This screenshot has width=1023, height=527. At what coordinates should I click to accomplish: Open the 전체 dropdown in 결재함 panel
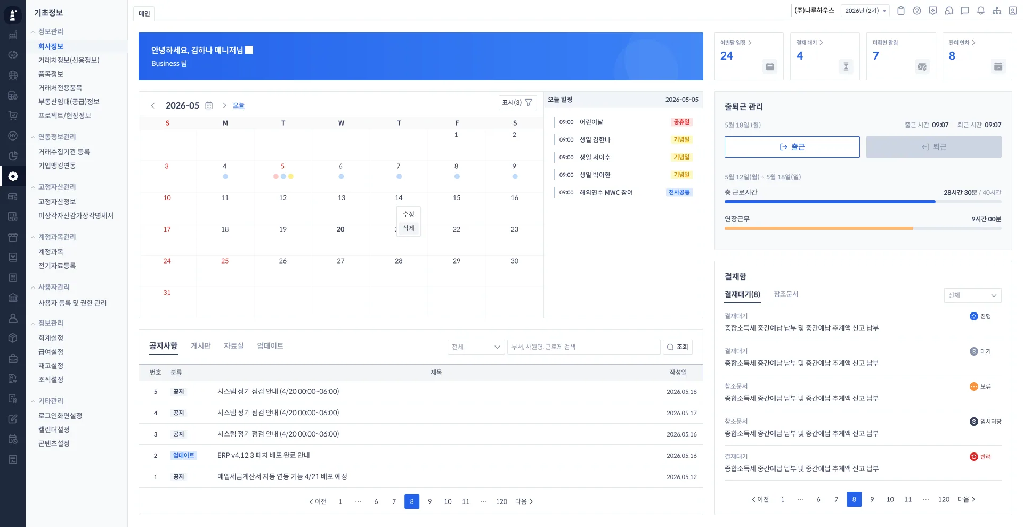click(973, 295)
